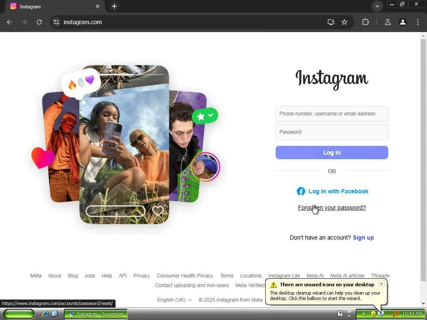
Task: Reload the Instagram page
Action: (x=39, y=22)
